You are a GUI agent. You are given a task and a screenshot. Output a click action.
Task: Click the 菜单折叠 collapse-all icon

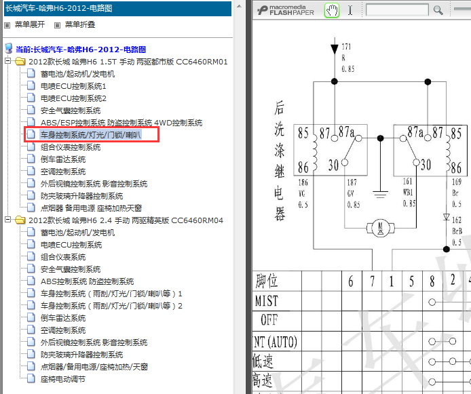pyautogui.click(x=58, y=25)
